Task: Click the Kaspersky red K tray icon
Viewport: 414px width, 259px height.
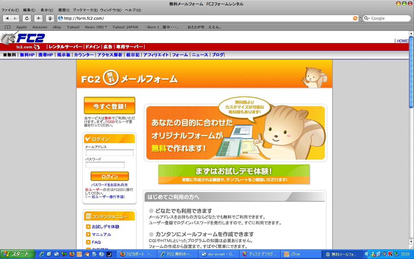Action: pos(390,254)
